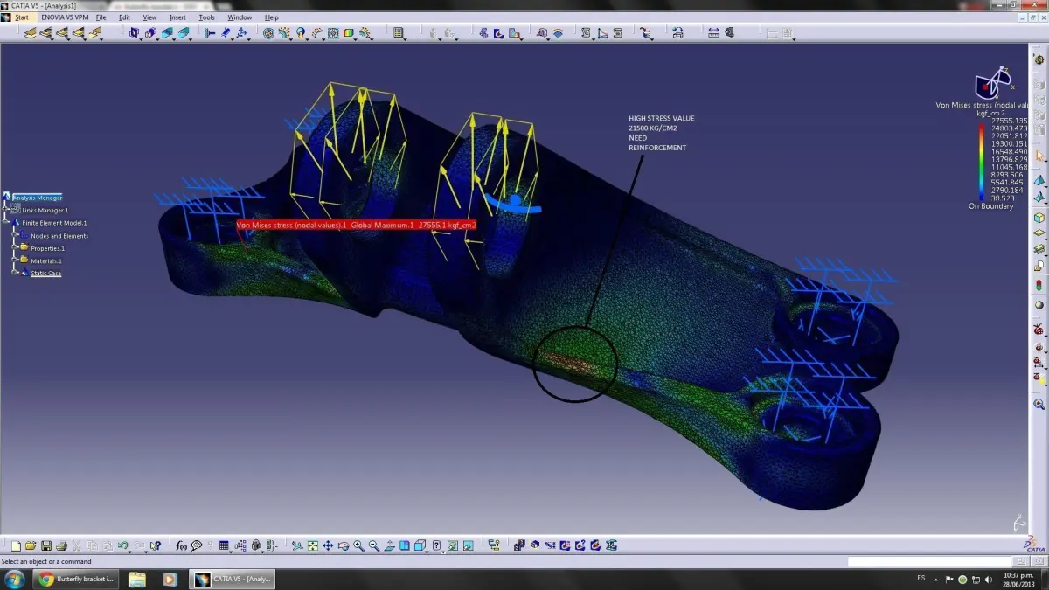
Task: Switch to Chrome Butterfly bracket taskbar window
Action: pos(77,579)
